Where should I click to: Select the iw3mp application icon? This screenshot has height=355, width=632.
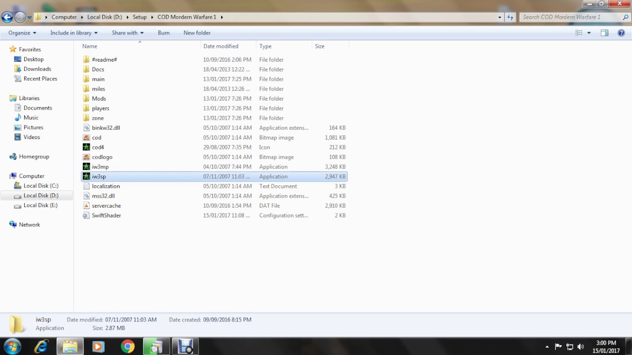(86, 167)
